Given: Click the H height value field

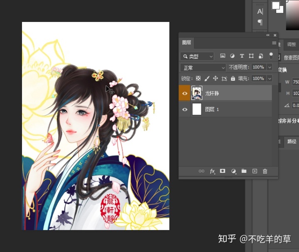Looking at the screenshot, I should pyautogui.click(x=296, y=93).
